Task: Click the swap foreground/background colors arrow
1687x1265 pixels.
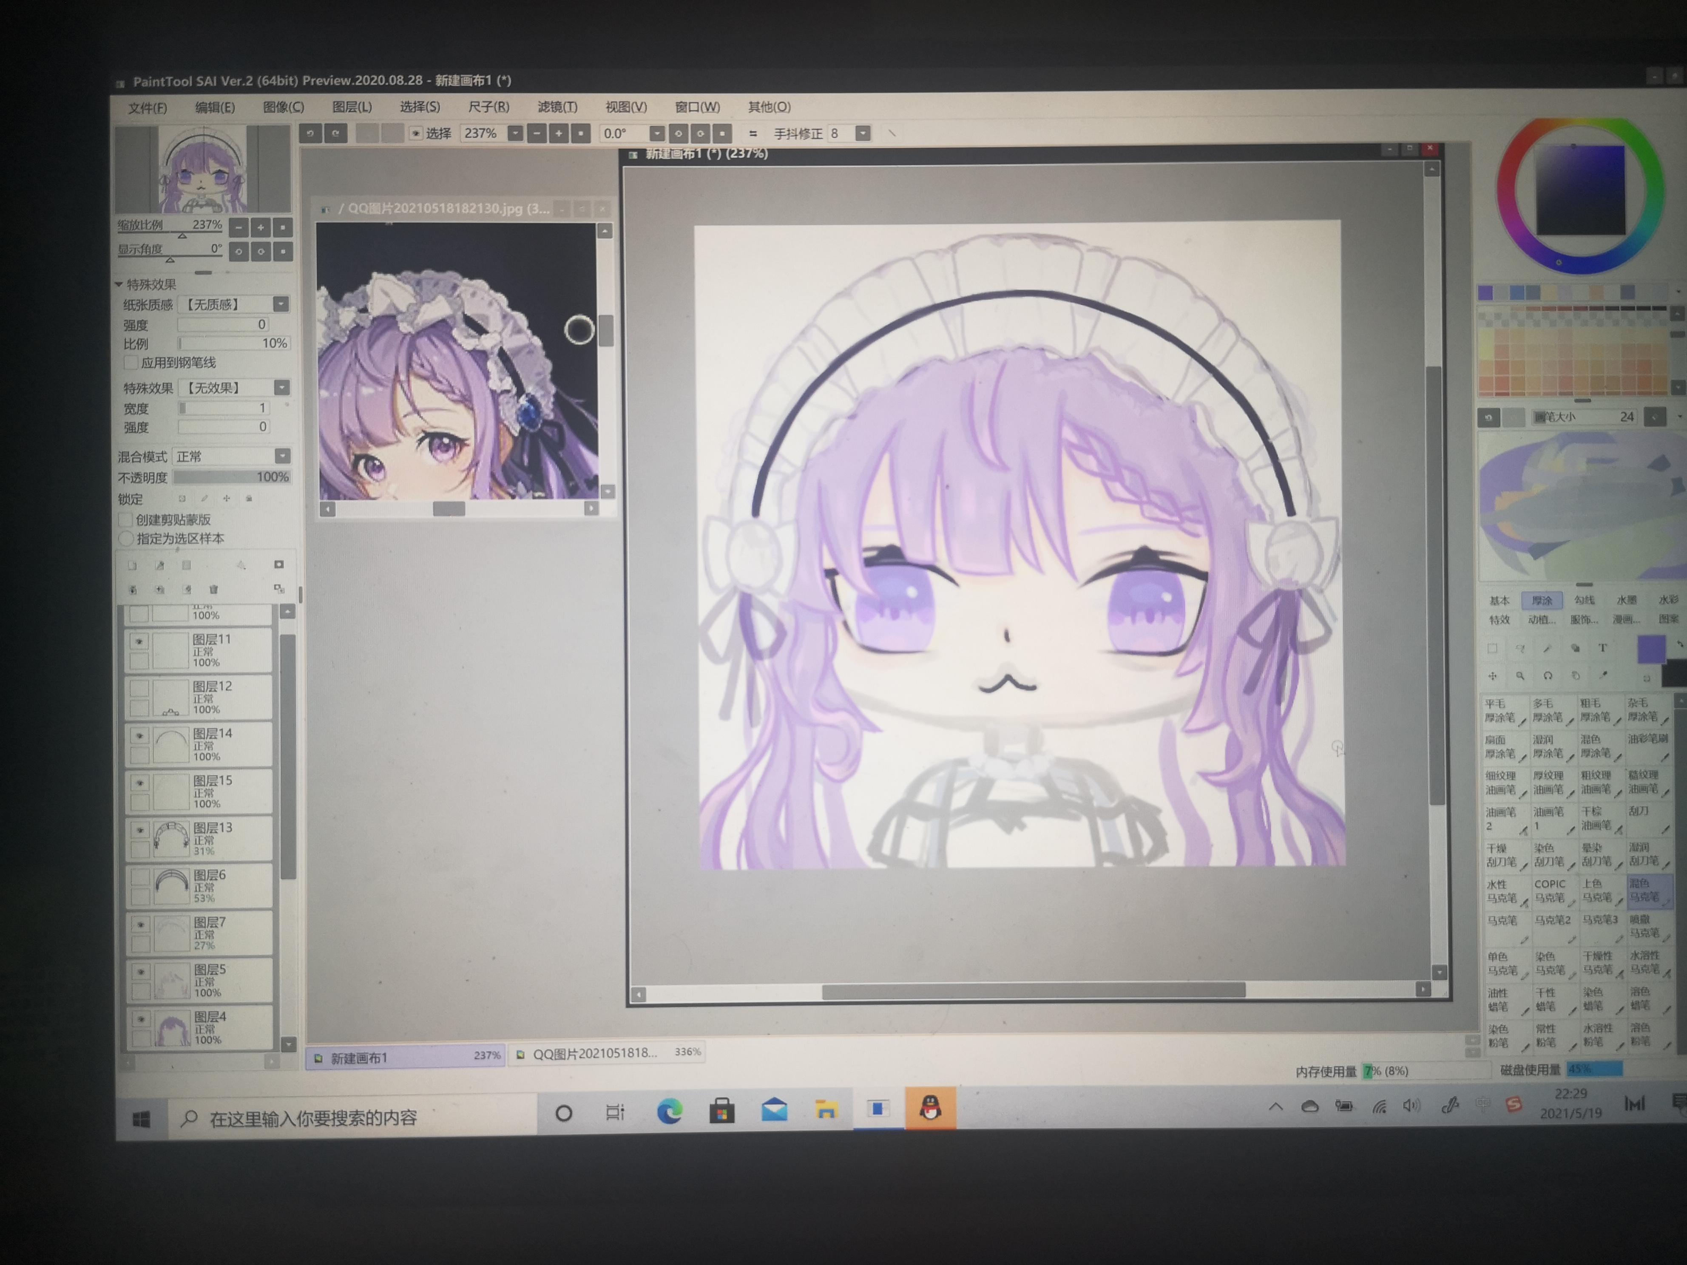Action: click(x=1680, y=645)
